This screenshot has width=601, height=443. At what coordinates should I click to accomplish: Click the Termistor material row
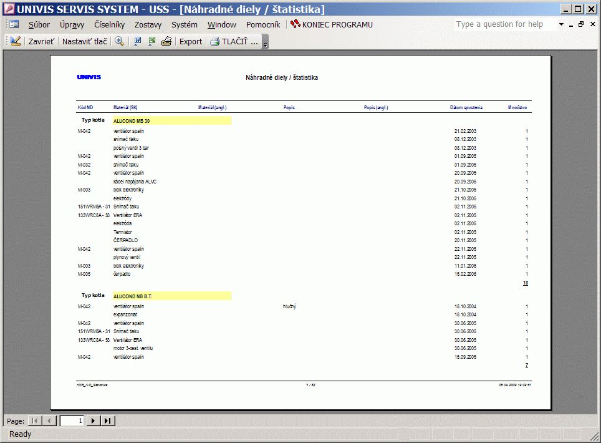123,232
